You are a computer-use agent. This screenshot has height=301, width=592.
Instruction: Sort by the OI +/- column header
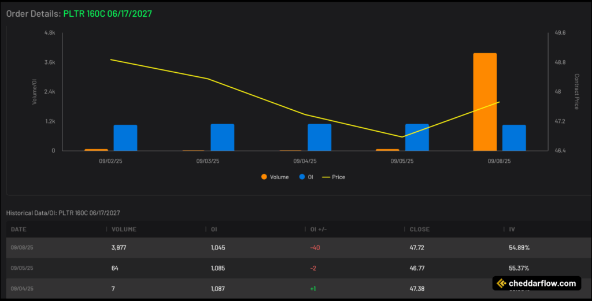click(x=319, y=229)
